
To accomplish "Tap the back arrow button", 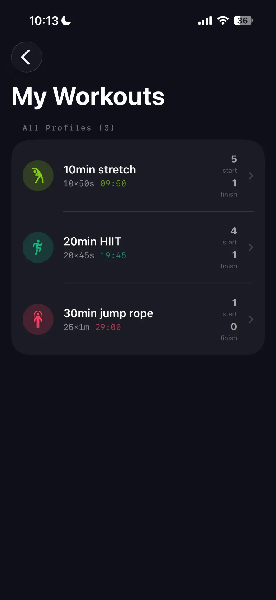I will [27, 57].
